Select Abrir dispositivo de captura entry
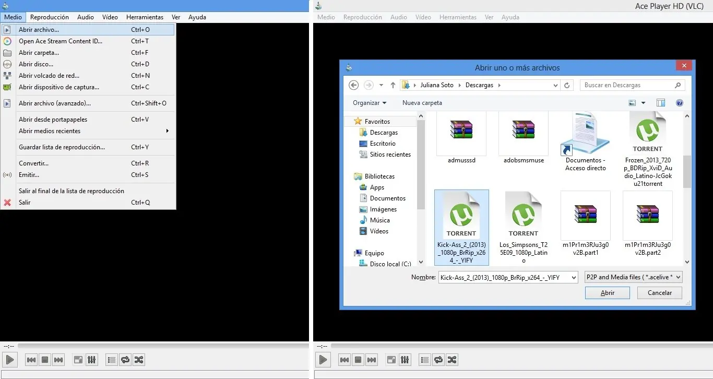The image size is (713, 379). coord(88,87)
